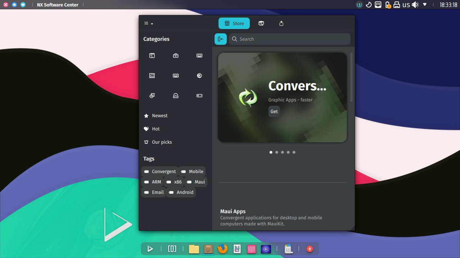Open the Development category icon
The width and height of the screenshot is (460, 258).
tap(152, 56)
